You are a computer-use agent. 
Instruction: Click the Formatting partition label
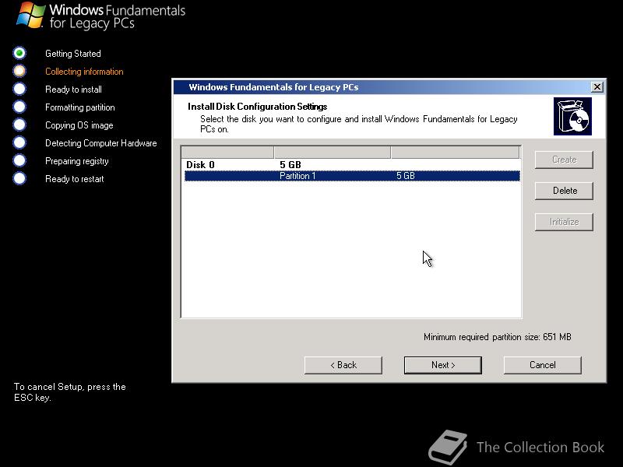80,107
